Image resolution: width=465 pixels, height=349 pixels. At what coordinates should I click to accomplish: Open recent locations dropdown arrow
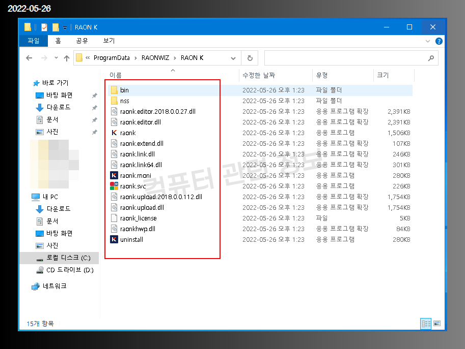56,58
